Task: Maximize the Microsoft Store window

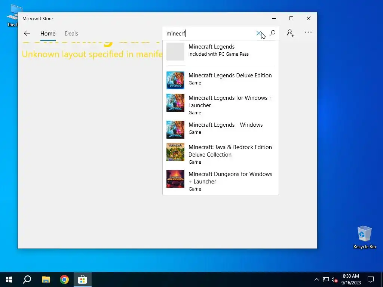Action: point(291,19)
